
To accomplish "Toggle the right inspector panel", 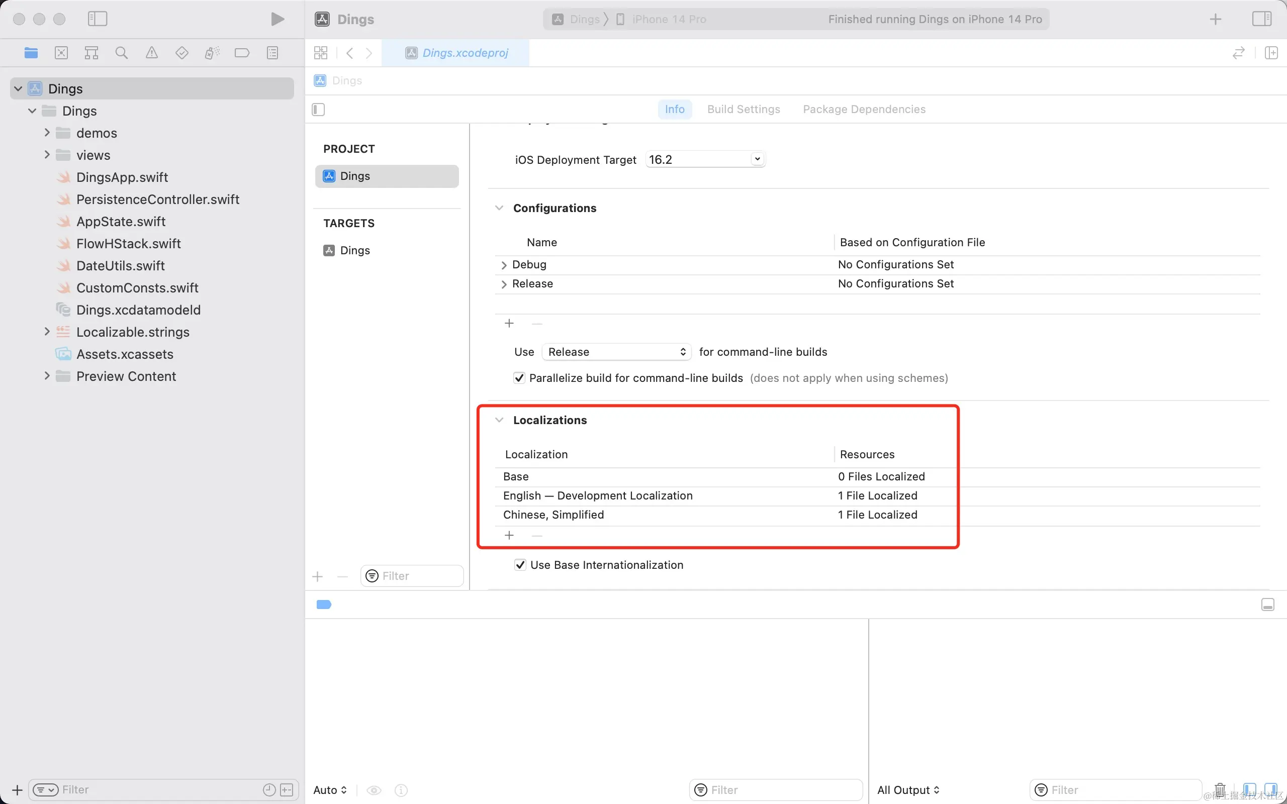I will coord(1261,19).
